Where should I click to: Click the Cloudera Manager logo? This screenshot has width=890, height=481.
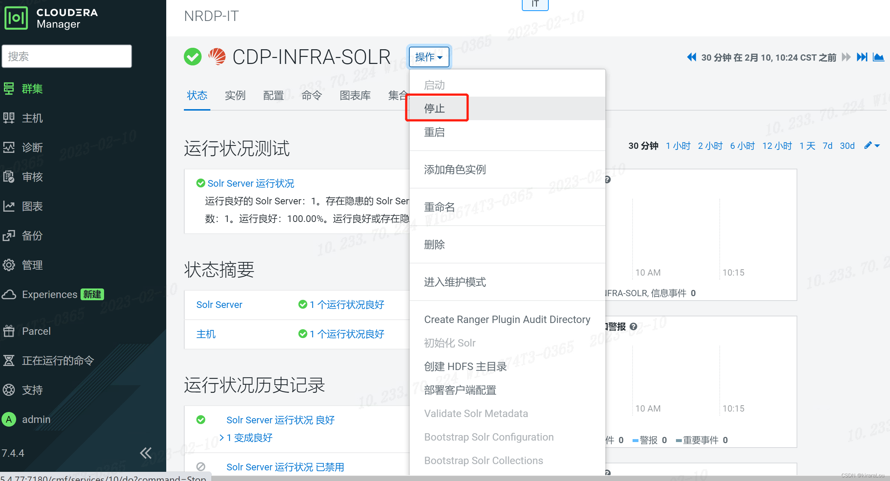click(x=51, y=18)
